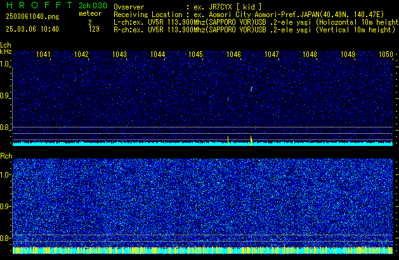
Task: Click the taller yellow spike in Lch level bar
Action: 251,140
